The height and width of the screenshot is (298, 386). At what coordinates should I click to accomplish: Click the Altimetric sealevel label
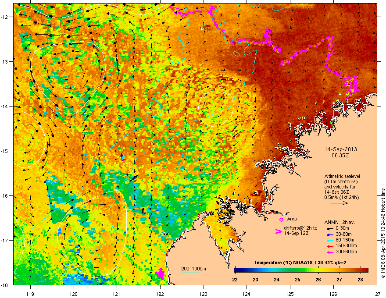342,176
